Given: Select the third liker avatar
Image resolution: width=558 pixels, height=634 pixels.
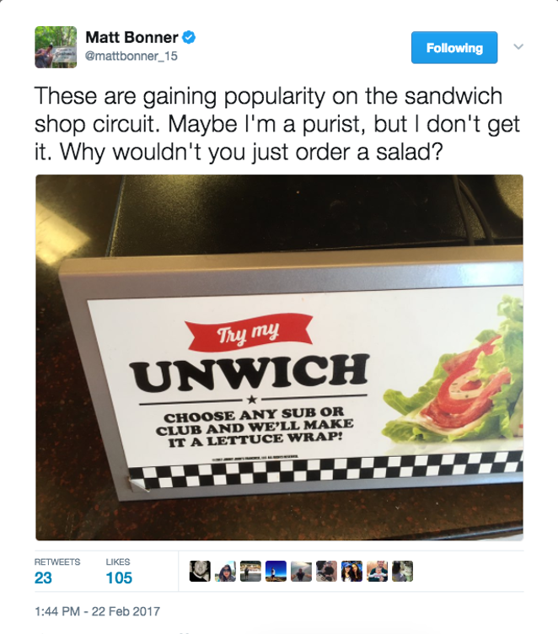Looking at the screenshot, I should [250, 572].
